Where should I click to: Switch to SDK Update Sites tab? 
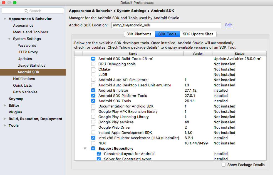(198, 34)
